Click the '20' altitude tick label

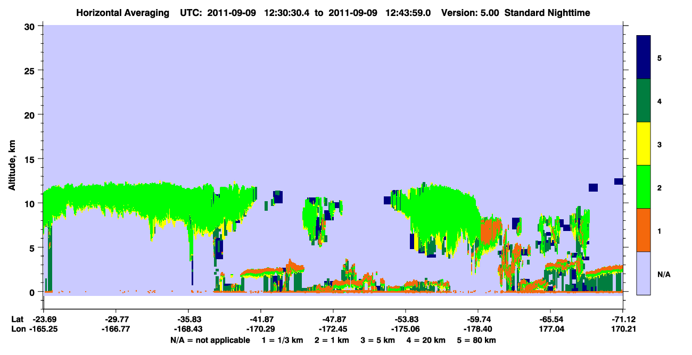[x=31, y=114]
